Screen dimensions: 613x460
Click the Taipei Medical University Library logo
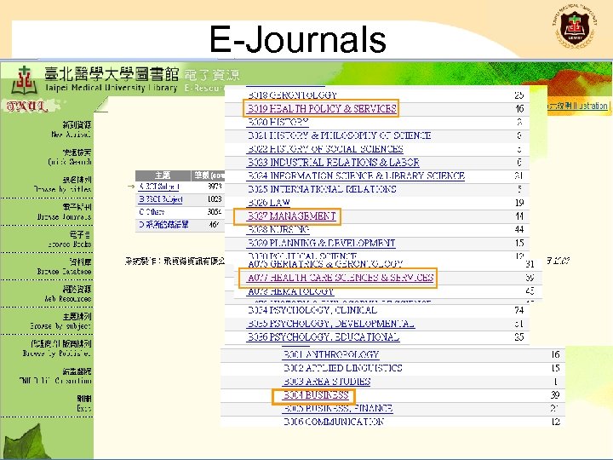25,80
